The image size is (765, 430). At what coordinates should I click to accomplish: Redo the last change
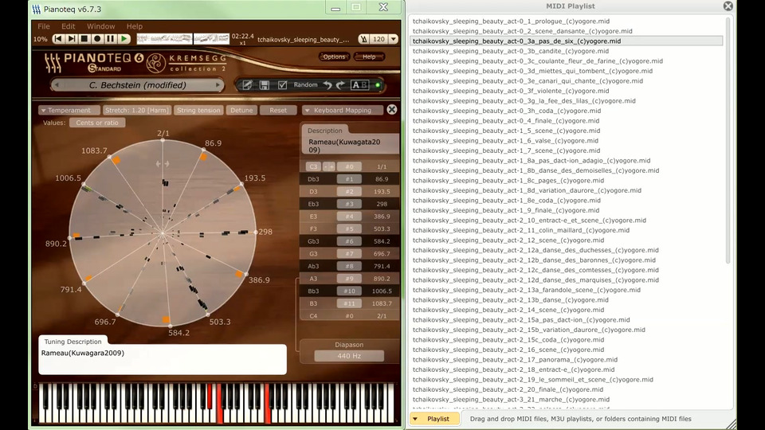pyautogui.click(x=340, y=85)
